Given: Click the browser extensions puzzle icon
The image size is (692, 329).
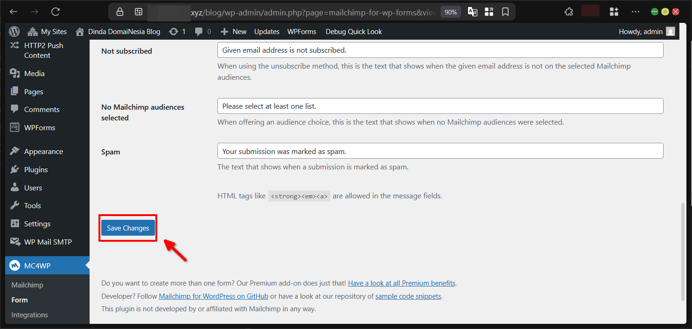Looking at the screenshot, I should 568,11.
